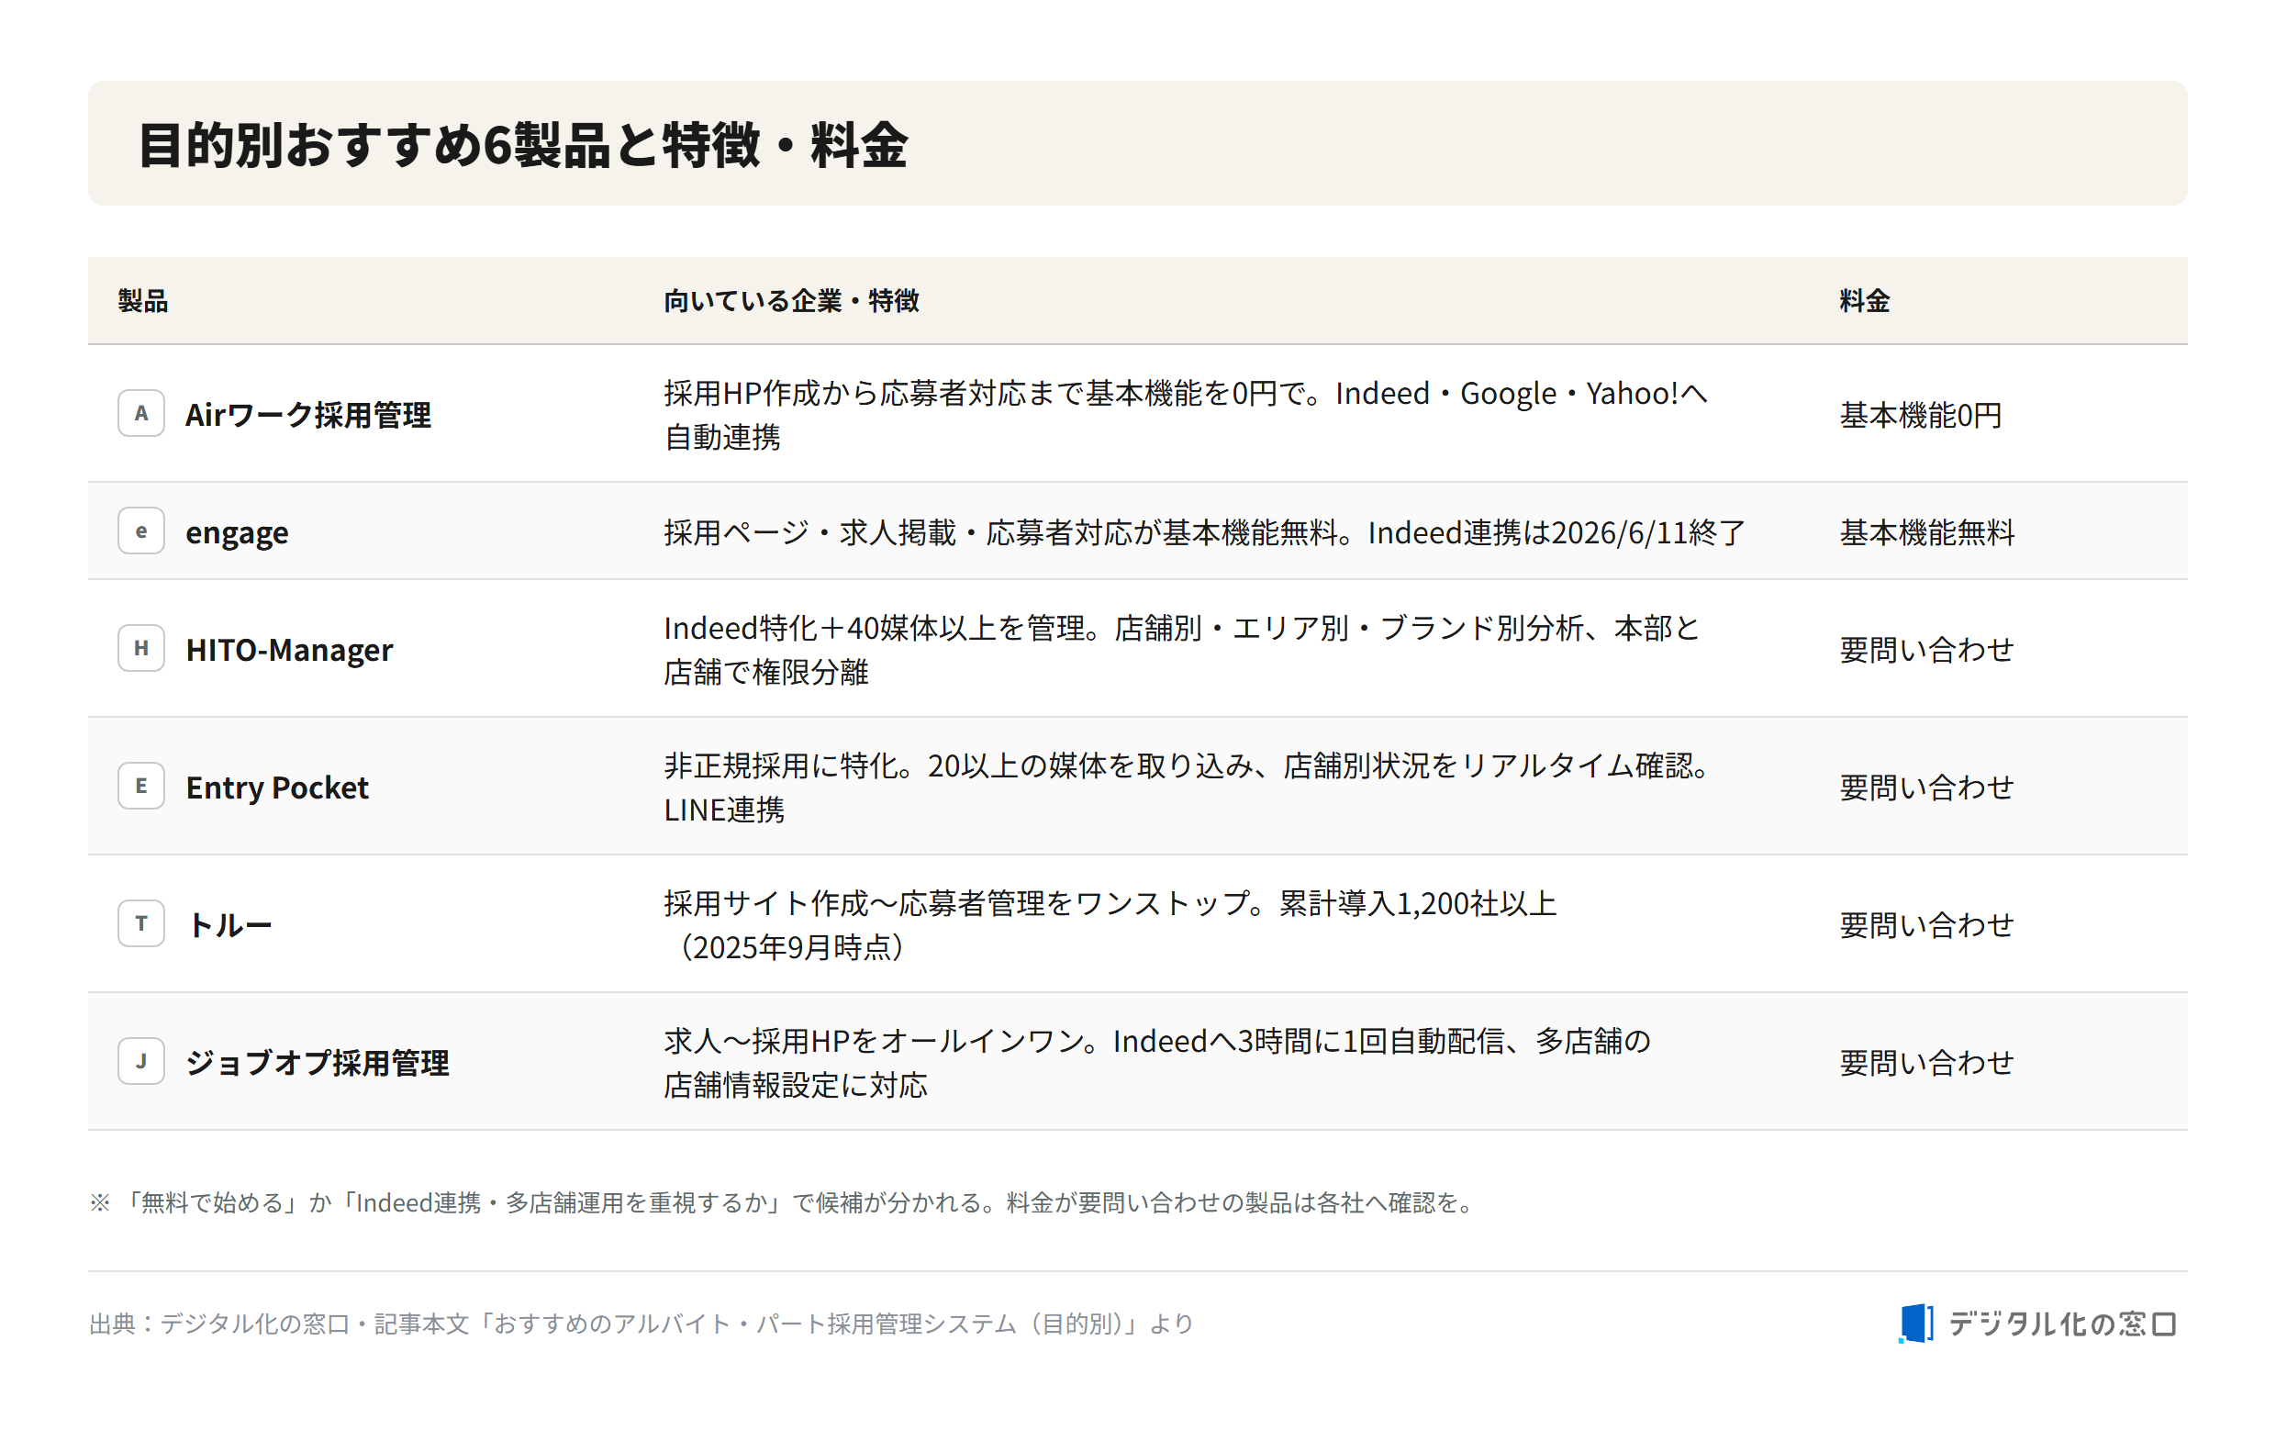2276x1430 pixels.
Task: Click the HITO-Manager description about 40媒体以上
Action: pos(1181,649)
